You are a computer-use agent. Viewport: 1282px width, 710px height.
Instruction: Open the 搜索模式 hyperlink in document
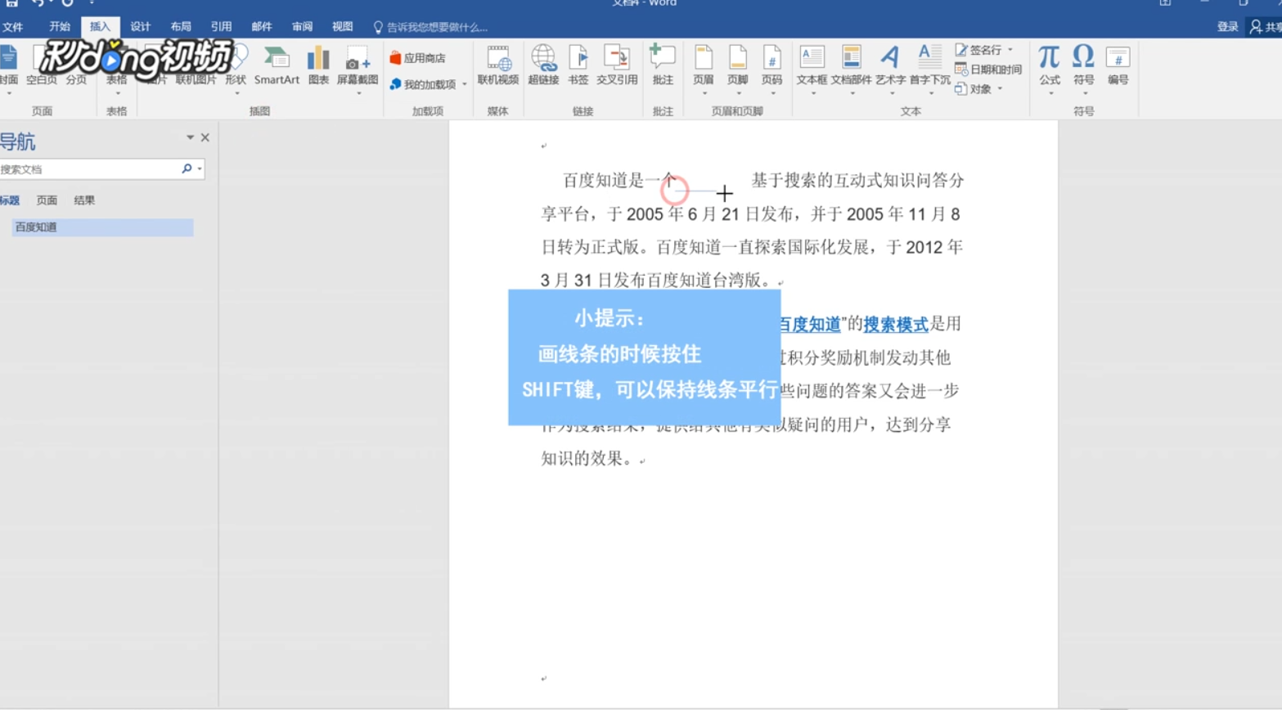point(896,324)
